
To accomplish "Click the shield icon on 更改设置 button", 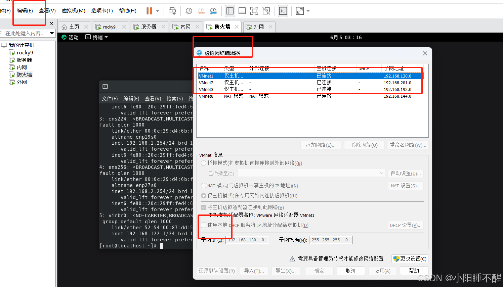I will click(396, 258).
